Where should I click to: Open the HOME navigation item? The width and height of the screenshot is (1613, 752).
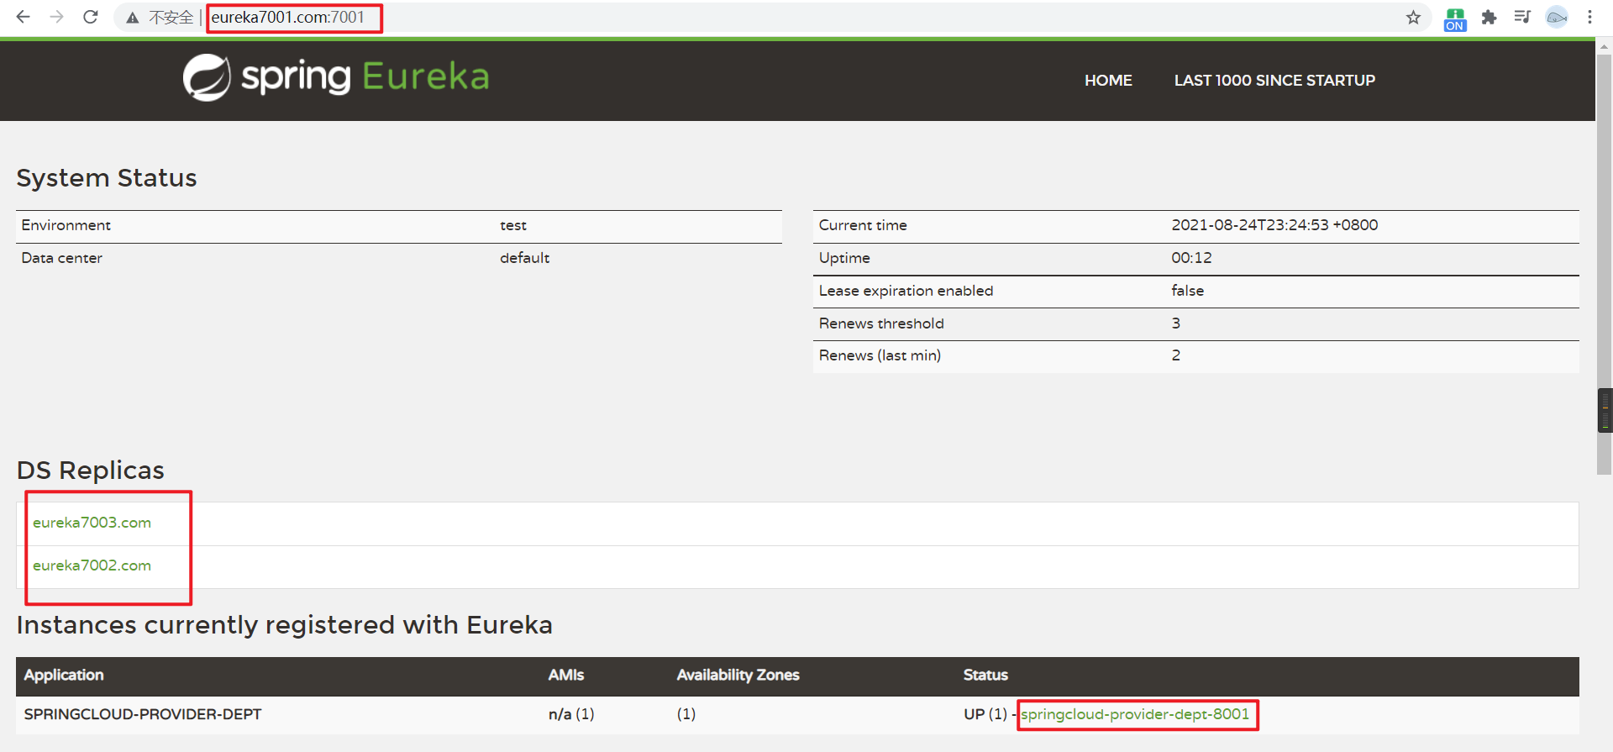point(1108,81)
